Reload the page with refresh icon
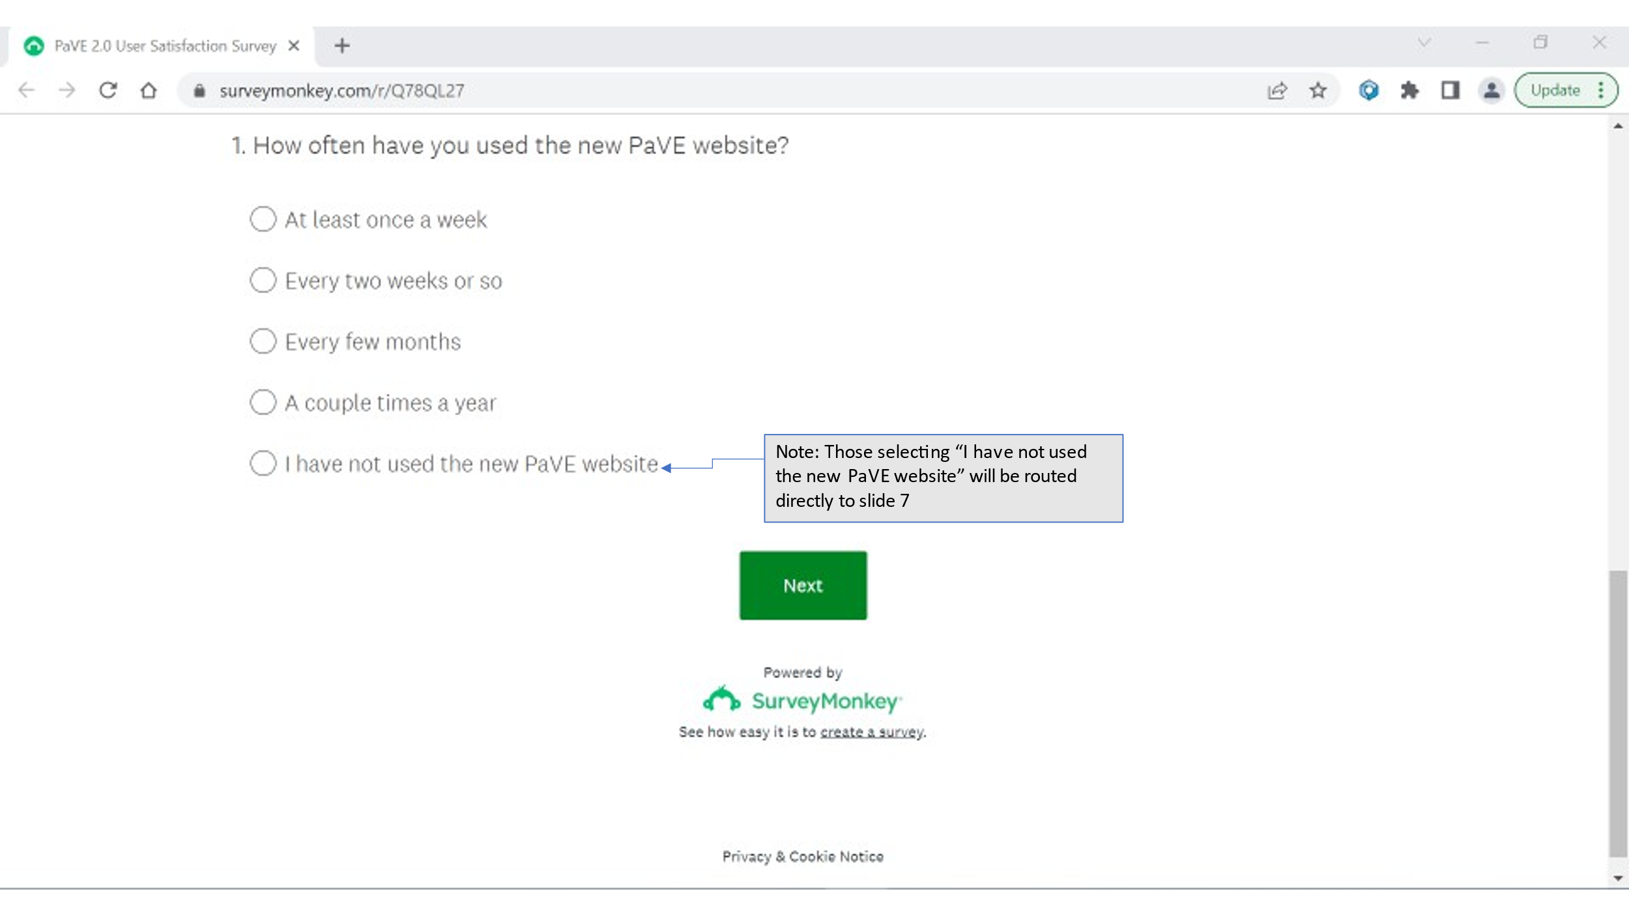This screenshot has width=1629, height=916. 108,90
